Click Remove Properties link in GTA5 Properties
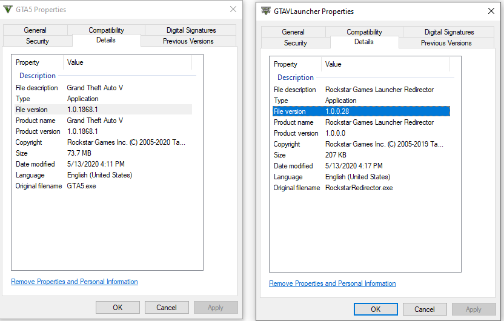Image resolution: width=504 pixels, height=321 pixels. coord(75,282)
